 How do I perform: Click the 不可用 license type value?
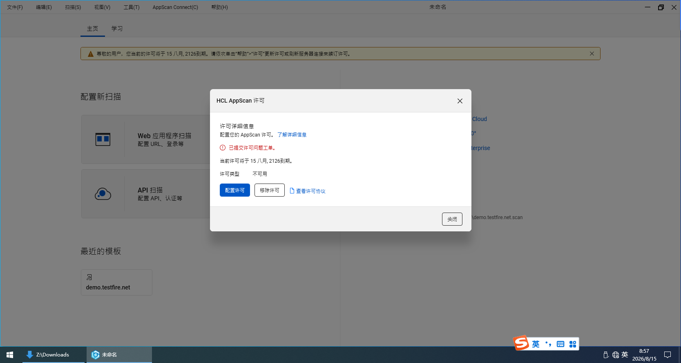[x=260, y=174]
